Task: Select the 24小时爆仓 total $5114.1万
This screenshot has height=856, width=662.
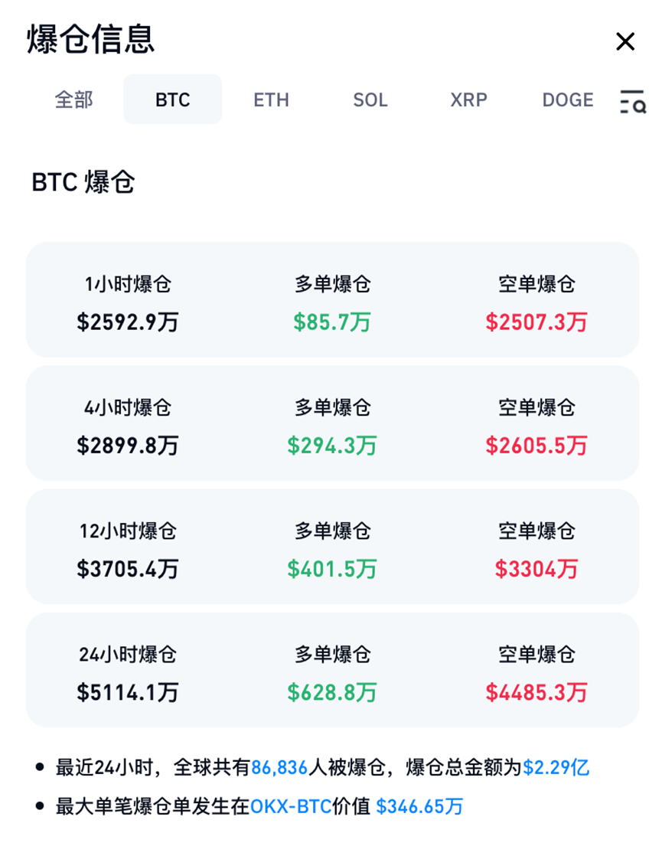Action: pyautogui.click(x=128, y=692)
